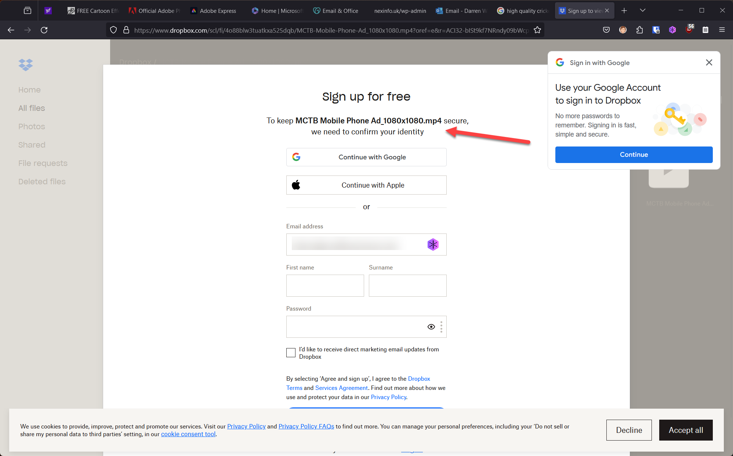Save page to Pocket icon

(x=606, y=30)
